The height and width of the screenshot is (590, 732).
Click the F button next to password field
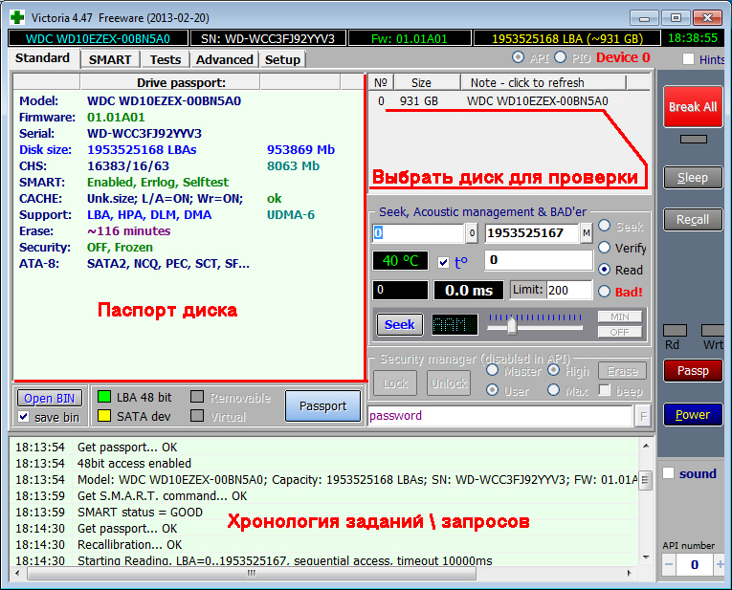643,416
